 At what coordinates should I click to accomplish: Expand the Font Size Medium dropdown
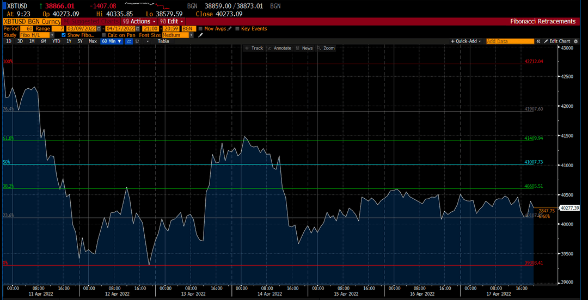177,35
